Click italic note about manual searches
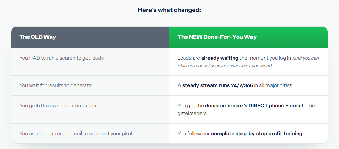This screenshot has width=339, height=149. pyautogui.click(x=248, y=62)
